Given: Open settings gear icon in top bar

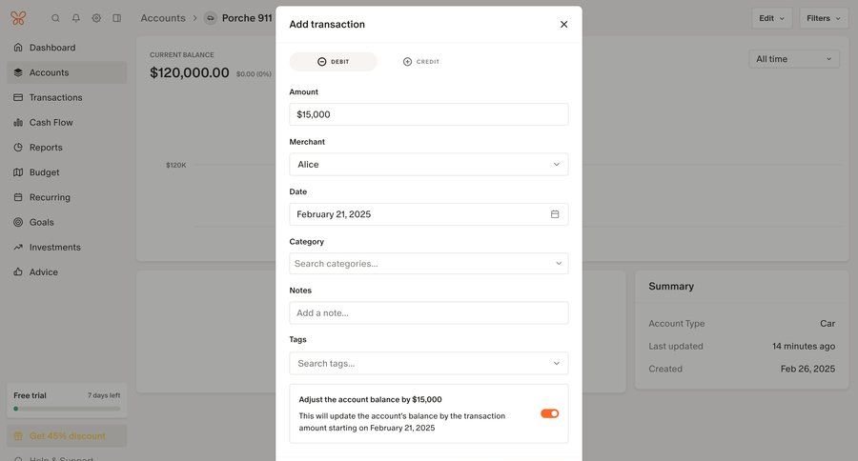Looking at the screenshot, I should click(96, 18).
